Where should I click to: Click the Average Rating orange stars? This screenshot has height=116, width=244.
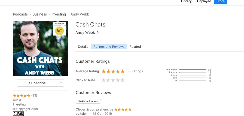(x=113, y=71)
